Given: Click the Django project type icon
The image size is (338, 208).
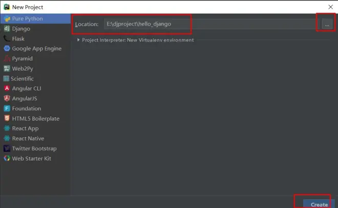Looking at the screenshot, I should (7, 29).
